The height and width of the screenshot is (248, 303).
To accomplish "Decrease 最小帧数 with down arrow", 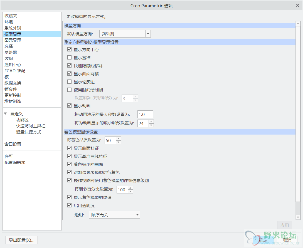I will (x=151, y=125).
